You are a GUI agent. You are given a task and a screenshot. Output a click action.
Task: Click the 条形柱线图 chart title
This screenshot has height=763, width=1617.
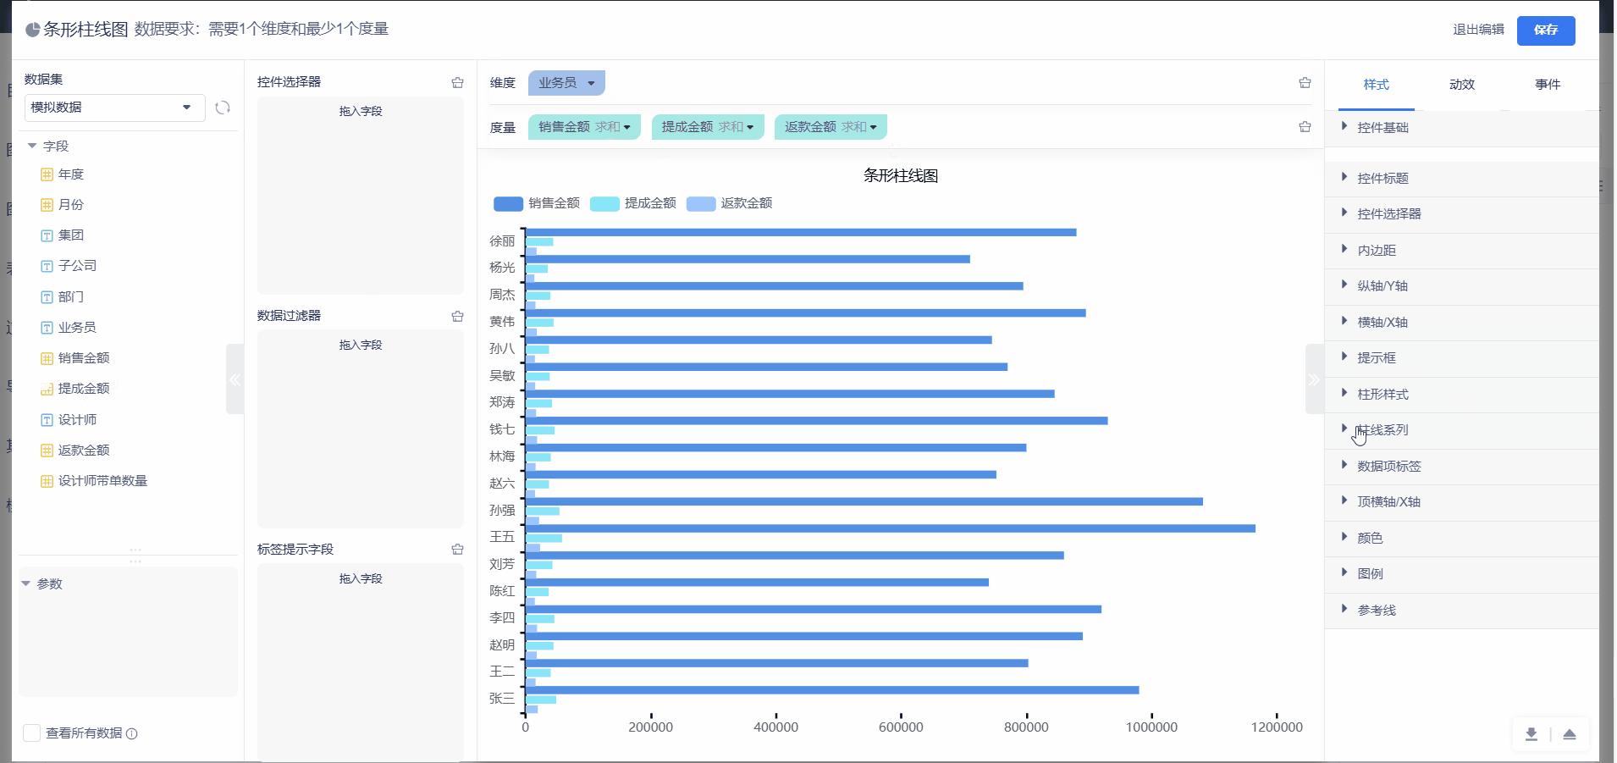901,176
